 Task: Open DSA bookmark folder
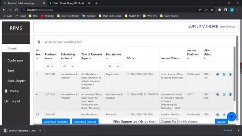[x=33, y=16]
